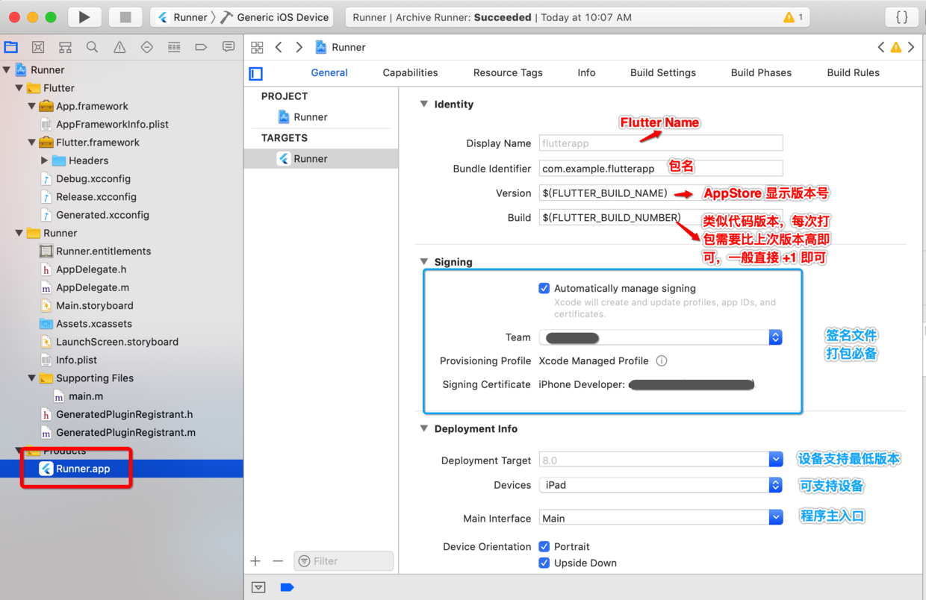
Task: Collapse the Identity section
Action: [x=423, y=104]
